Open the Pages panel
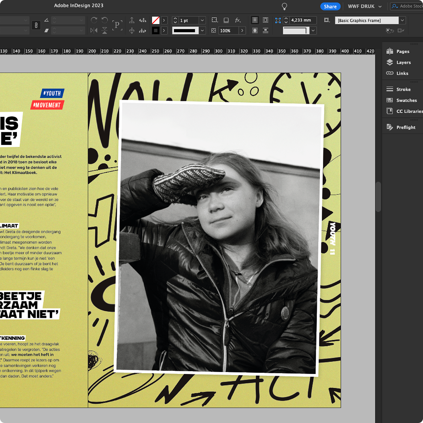This screenshot has width=423, height=423. pyautogui.click(x=398, y=51)
